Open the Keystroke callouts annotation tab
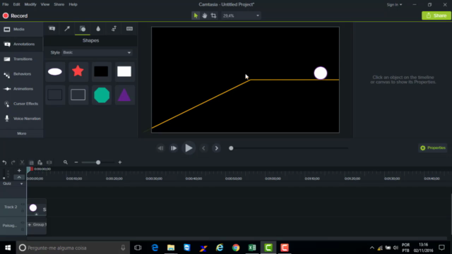The width and height of the screenshot is (452, 254). (129, 28)
